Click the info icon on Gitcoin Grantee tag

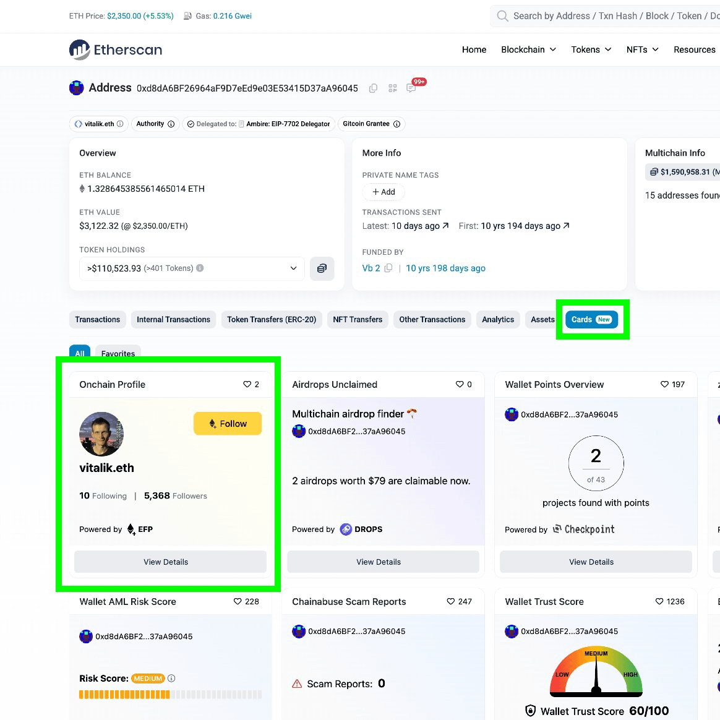pyautogui.click(x=396, y=124)
